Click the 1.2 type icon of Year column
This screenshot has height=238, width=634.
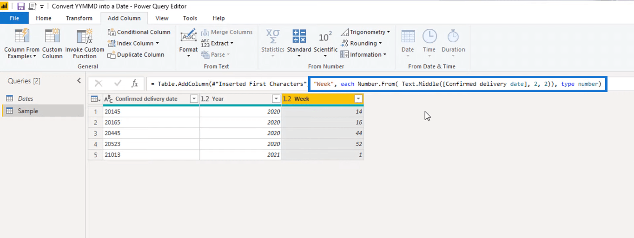point(205,99)
